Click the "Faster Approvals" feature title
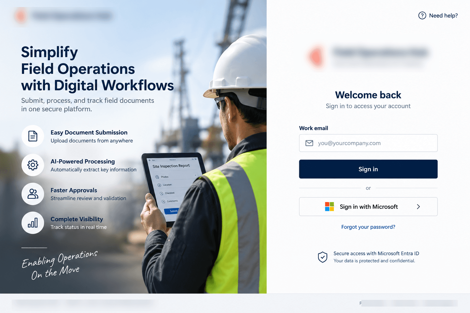The image size is (470, 313). tap(74, 190)
